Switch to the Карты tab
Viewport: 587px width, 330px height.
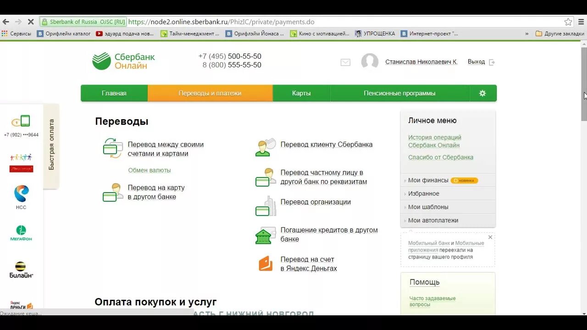pos(301,93)
